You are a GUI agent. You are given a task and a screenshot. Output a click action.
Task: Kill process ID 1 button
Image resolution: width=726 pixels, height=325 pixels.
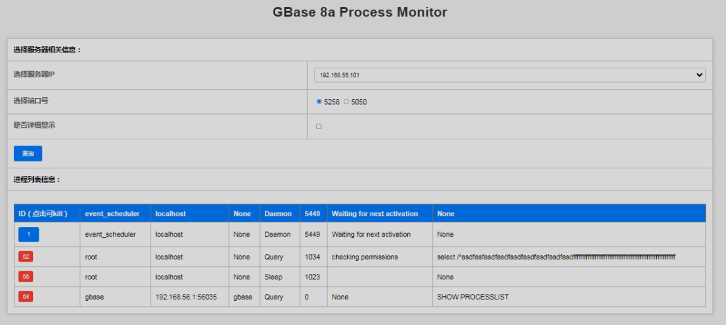point(29,235)
